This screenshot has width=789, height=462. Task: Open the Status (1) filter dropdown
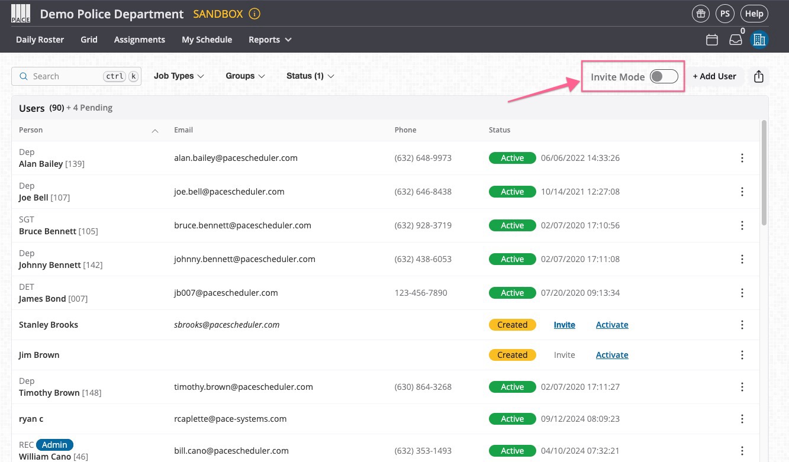tap(310, 76)
